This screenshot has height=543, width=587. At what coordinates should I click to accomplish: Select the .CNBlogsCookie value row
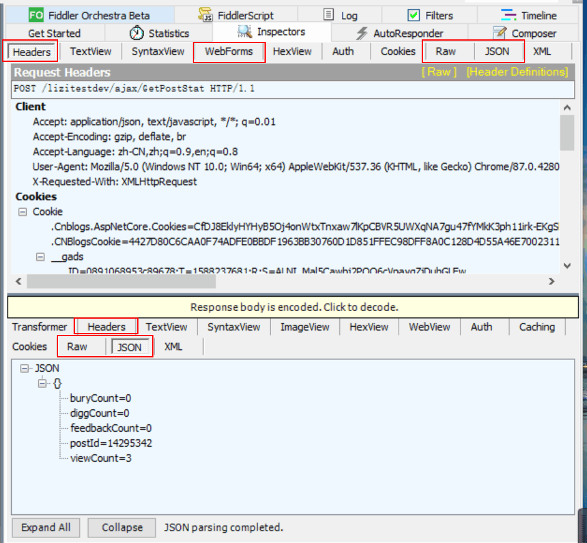click(x=305, y=242)
